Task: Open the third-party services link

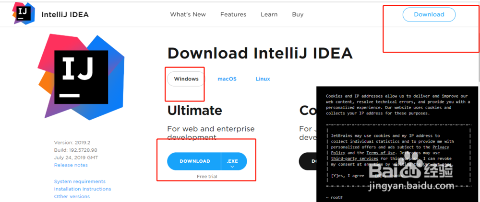Action: [x=355, y=158]
